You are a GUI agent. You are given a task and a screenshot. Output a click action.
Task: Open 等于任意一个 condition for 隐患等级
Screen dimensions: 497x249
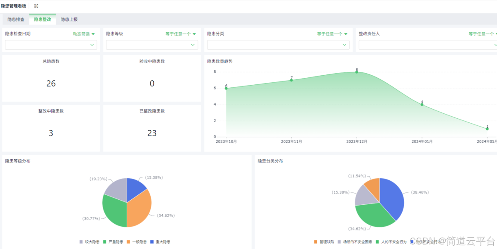click(181, 34)
